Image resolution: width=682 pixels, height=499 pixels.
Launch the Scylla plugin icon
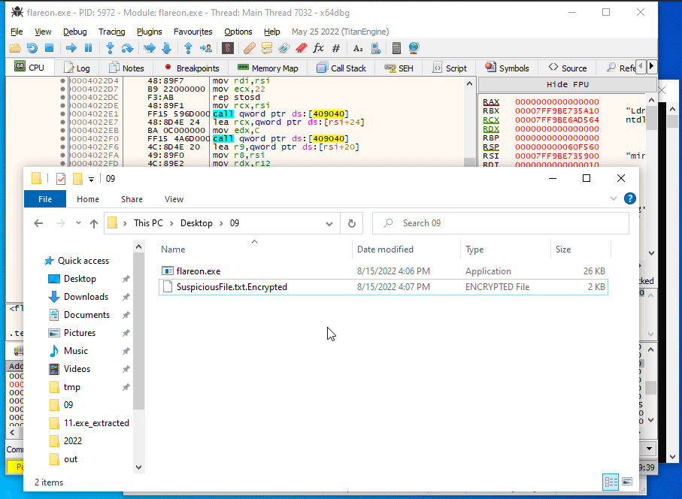coord(228,48)
